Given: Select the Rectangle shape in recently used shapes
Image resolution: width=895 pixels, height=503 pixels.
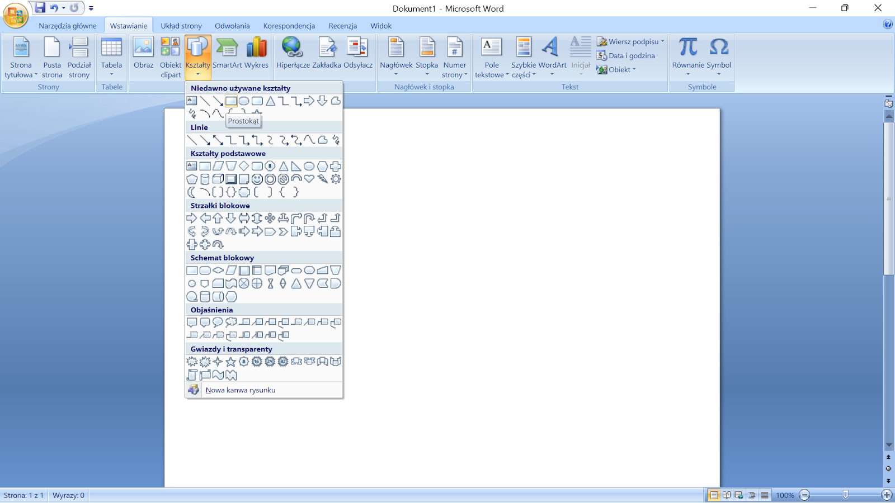Looking at the screenshot, I should pyautogui.click(x=231, y=101).
